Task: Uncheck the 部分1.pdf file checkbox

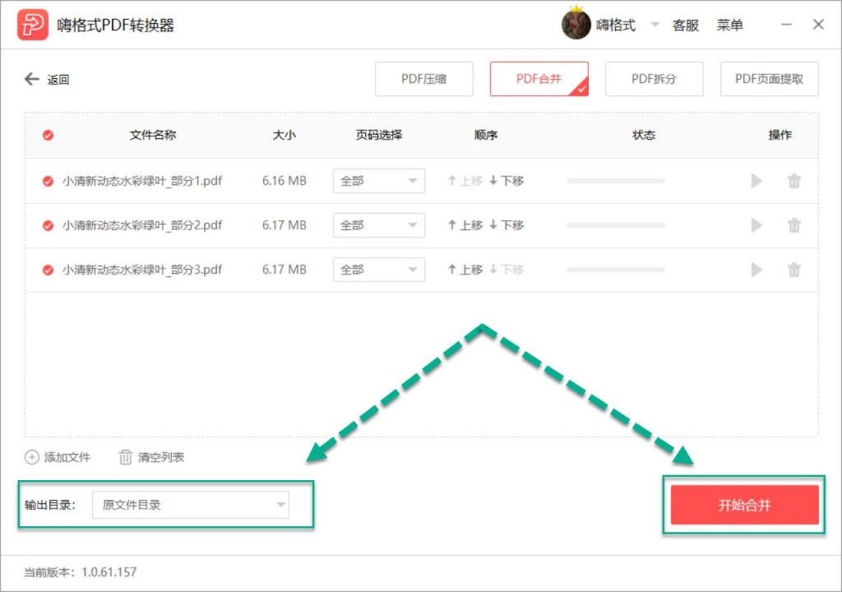Action: [x=48, y=181]
